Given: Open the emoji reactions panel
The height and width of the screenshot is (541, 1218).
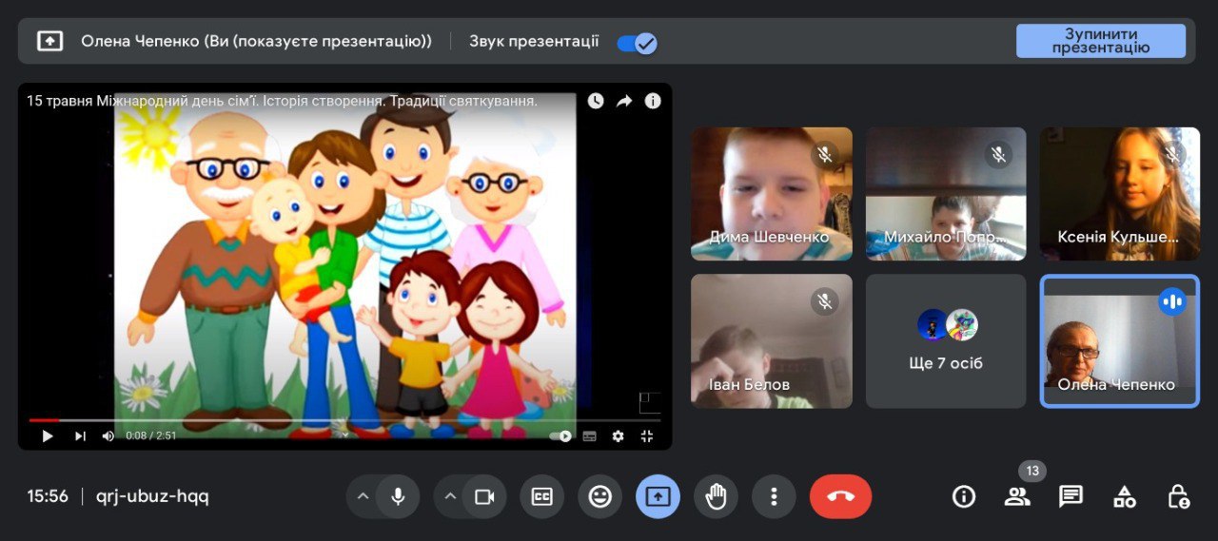Looking at the screenshot, I should (599, 496).
